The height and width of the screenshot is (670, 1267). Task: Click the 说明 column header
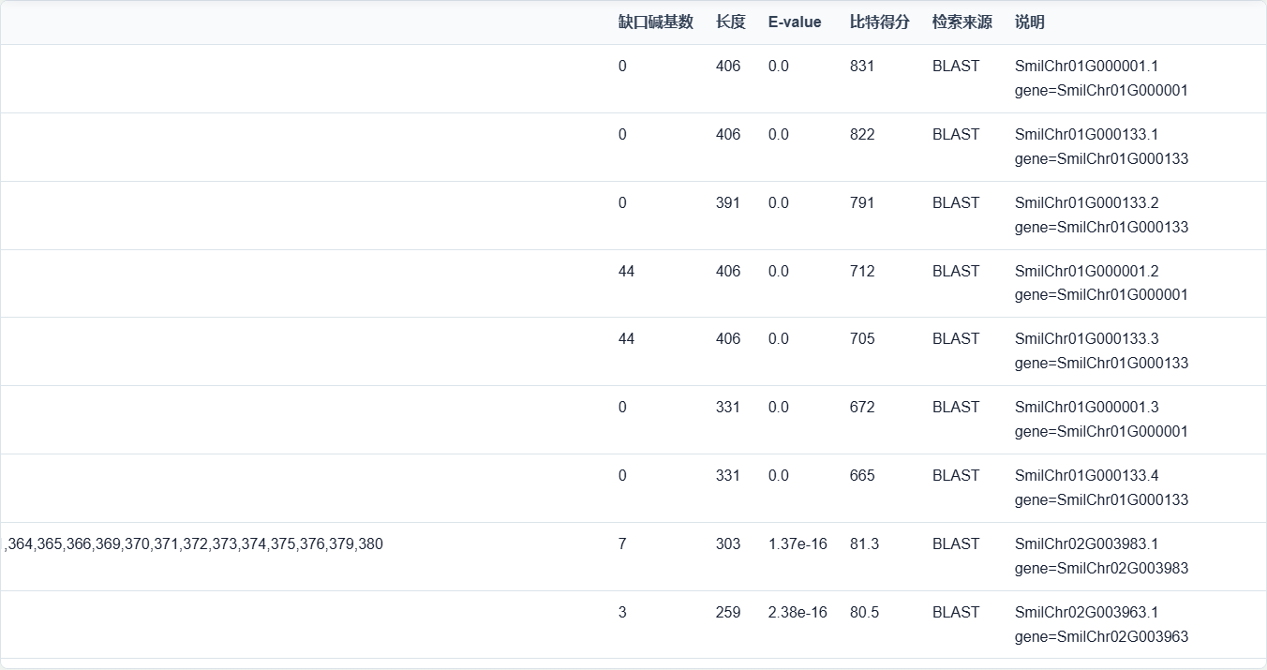1030,22
